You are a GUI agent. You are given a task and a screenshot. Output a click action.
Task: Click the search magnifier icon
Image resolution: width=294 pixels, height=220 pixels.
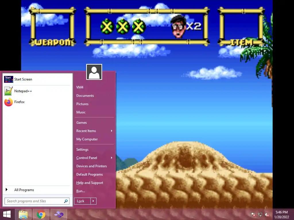[x=66, y=201]
